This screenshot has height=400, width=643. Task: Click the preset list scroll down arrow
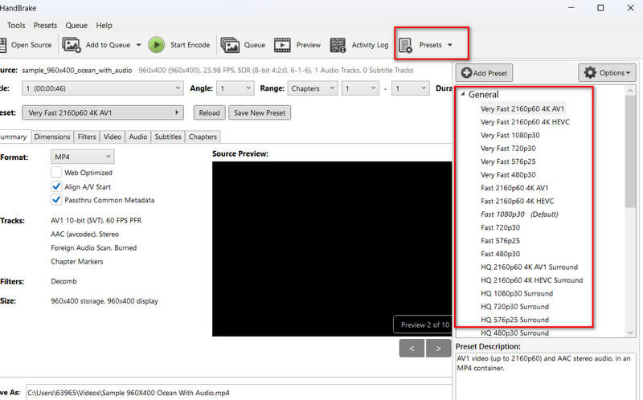pyautogui.click(x=630, y=333)
